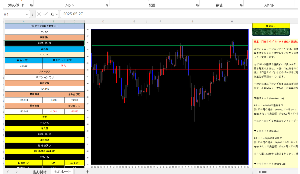Open the font (フォント) settings dialog launcher

tap(107, 5)
